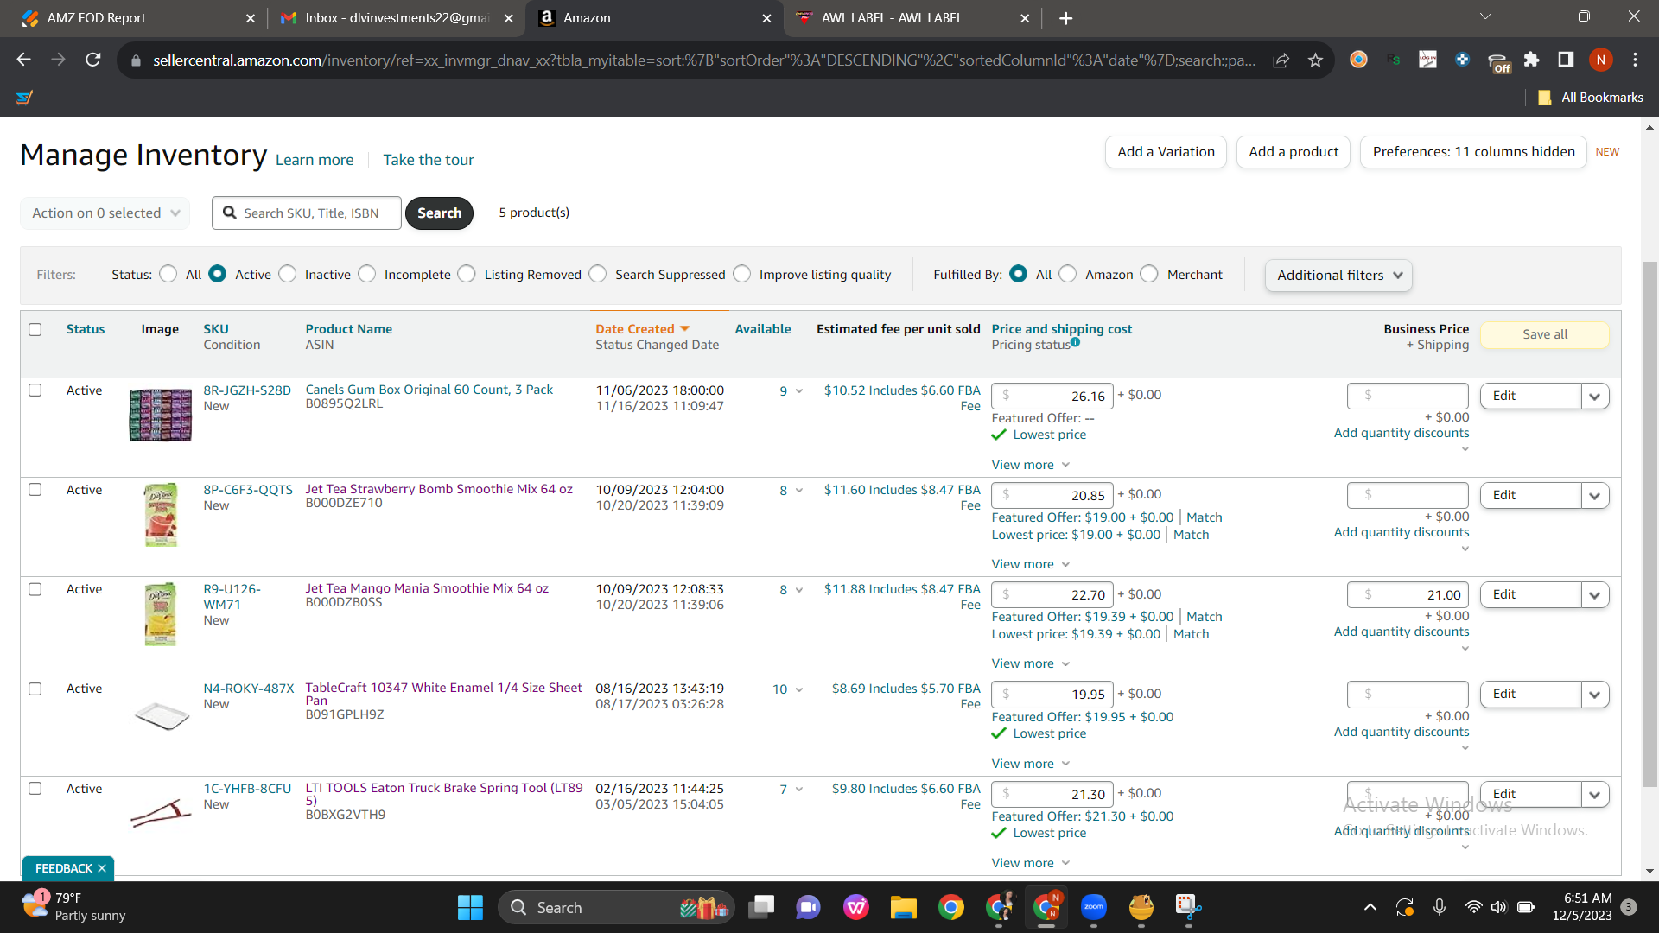Open File Explorer from the taskbar
Viewport: 1659px width, 933px height.
click(904, 907)
